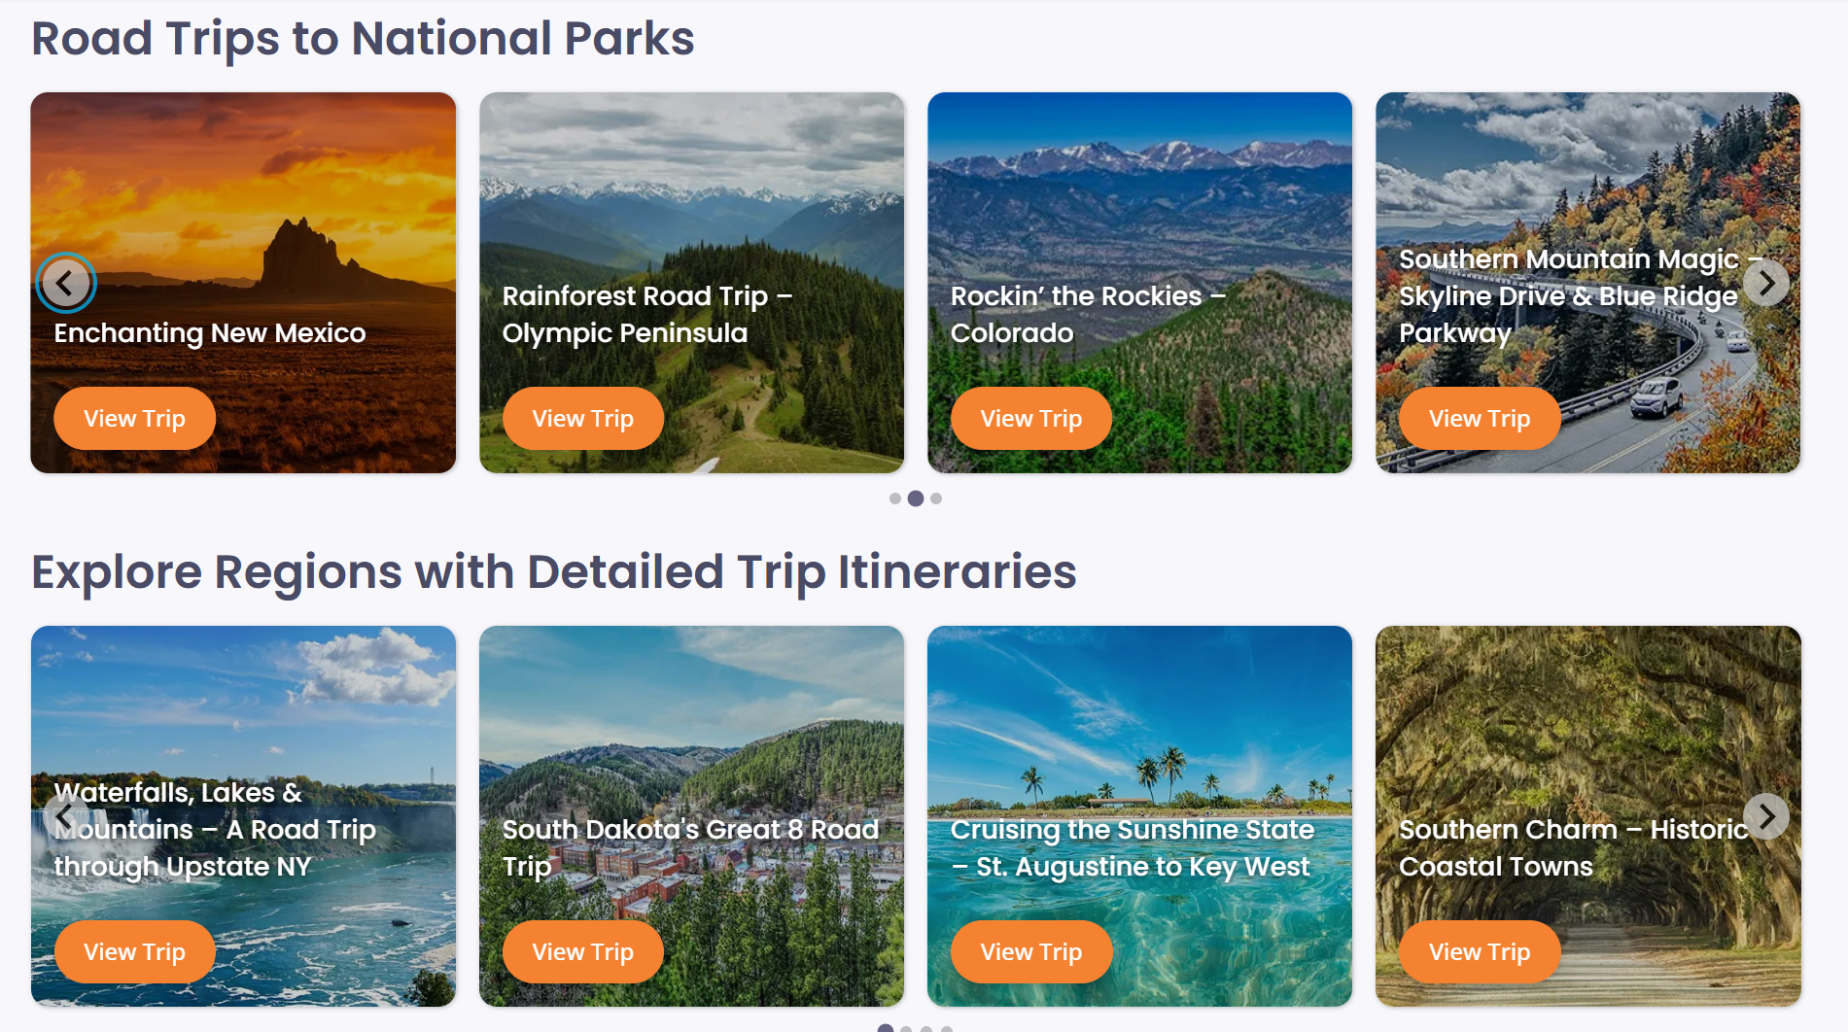The image size is (1848, 1032).
Task: Click next arrow in Explore Regions carousel
Action: coord(1765,816)
